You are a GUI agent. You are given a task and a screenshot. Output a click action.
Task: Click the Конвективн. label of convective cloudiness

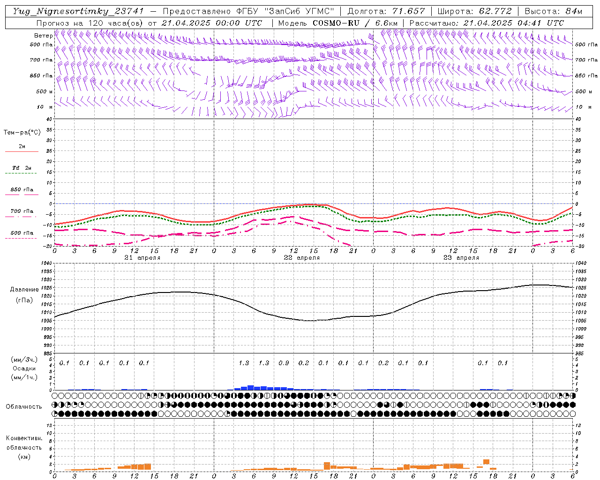[x=24, y=438]
